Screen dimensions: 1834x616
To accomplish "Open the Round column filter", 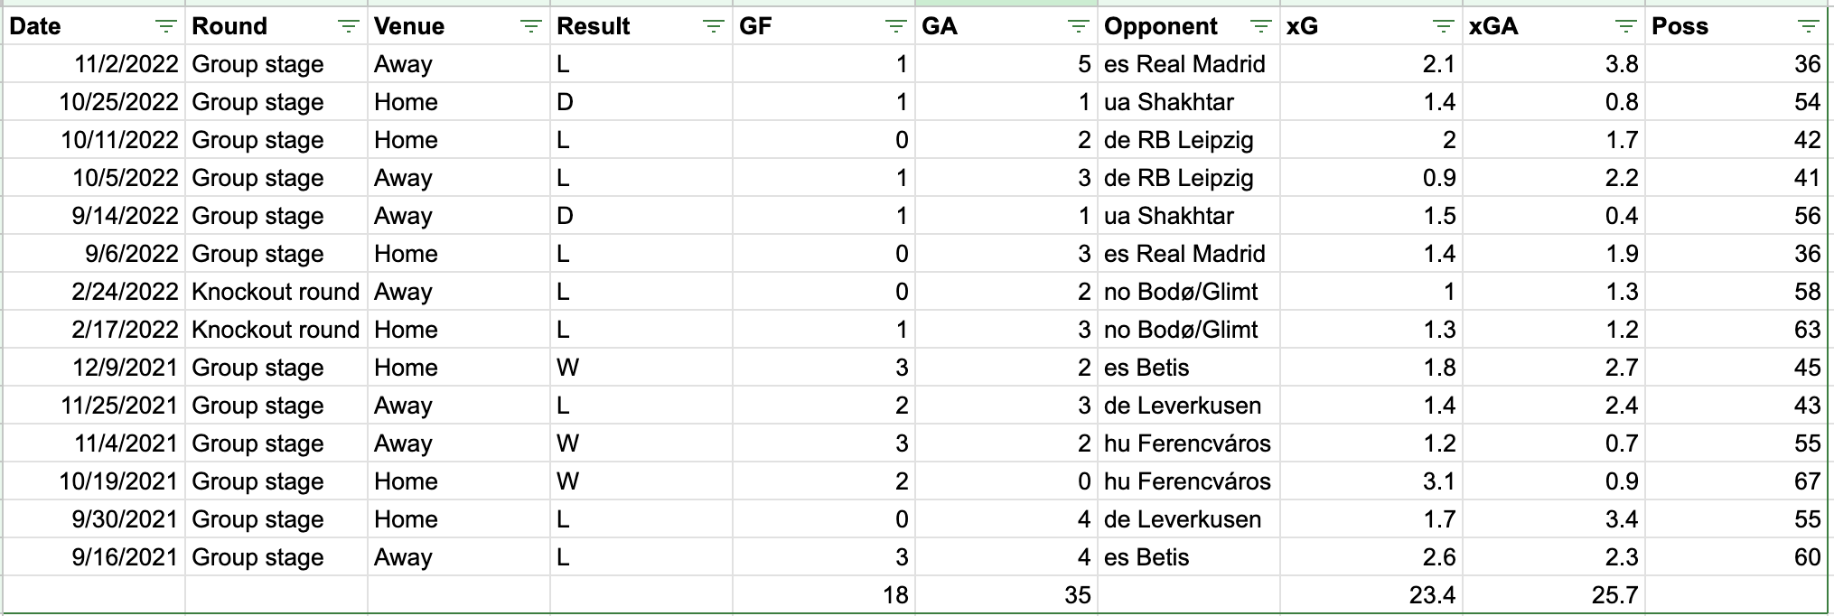I will (x=349, y=27).
